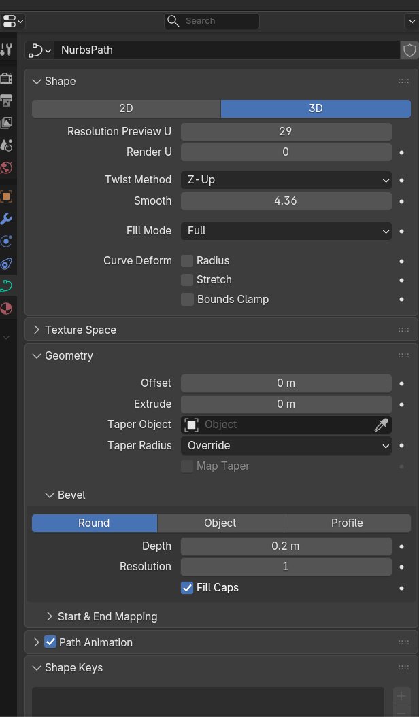Screen dimensions: 419x717
Task: Open the Twist Method dropdown
Action: tap(286, 180)
